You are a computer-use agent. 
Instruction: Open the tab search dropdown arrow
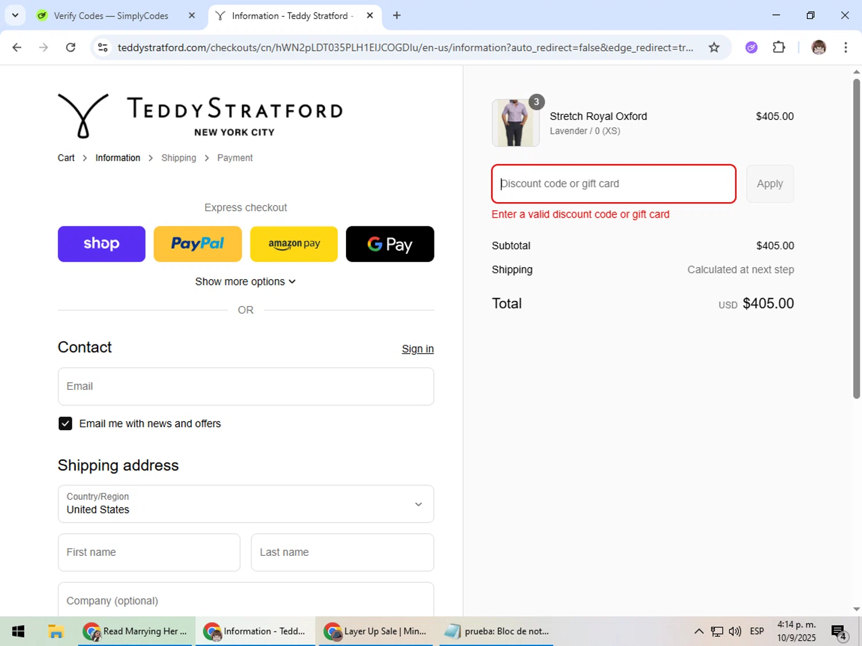click(x=16, y=16)
